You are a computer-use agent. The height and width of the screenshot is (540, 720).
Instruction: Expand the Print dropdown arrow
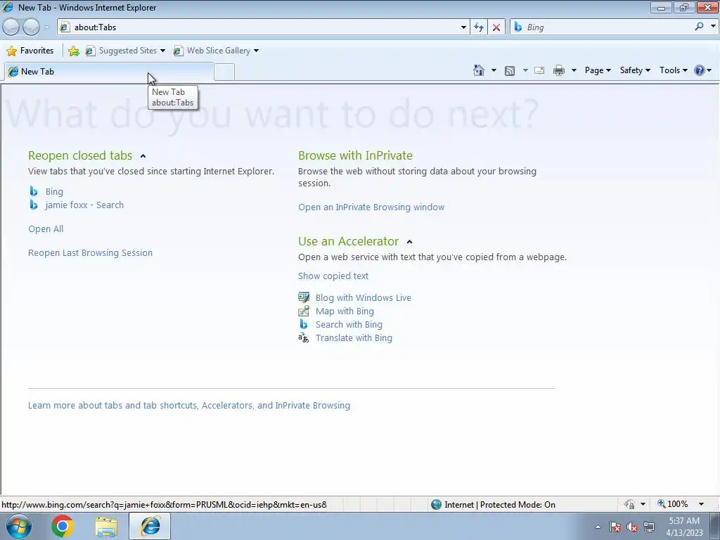(574, 70)
